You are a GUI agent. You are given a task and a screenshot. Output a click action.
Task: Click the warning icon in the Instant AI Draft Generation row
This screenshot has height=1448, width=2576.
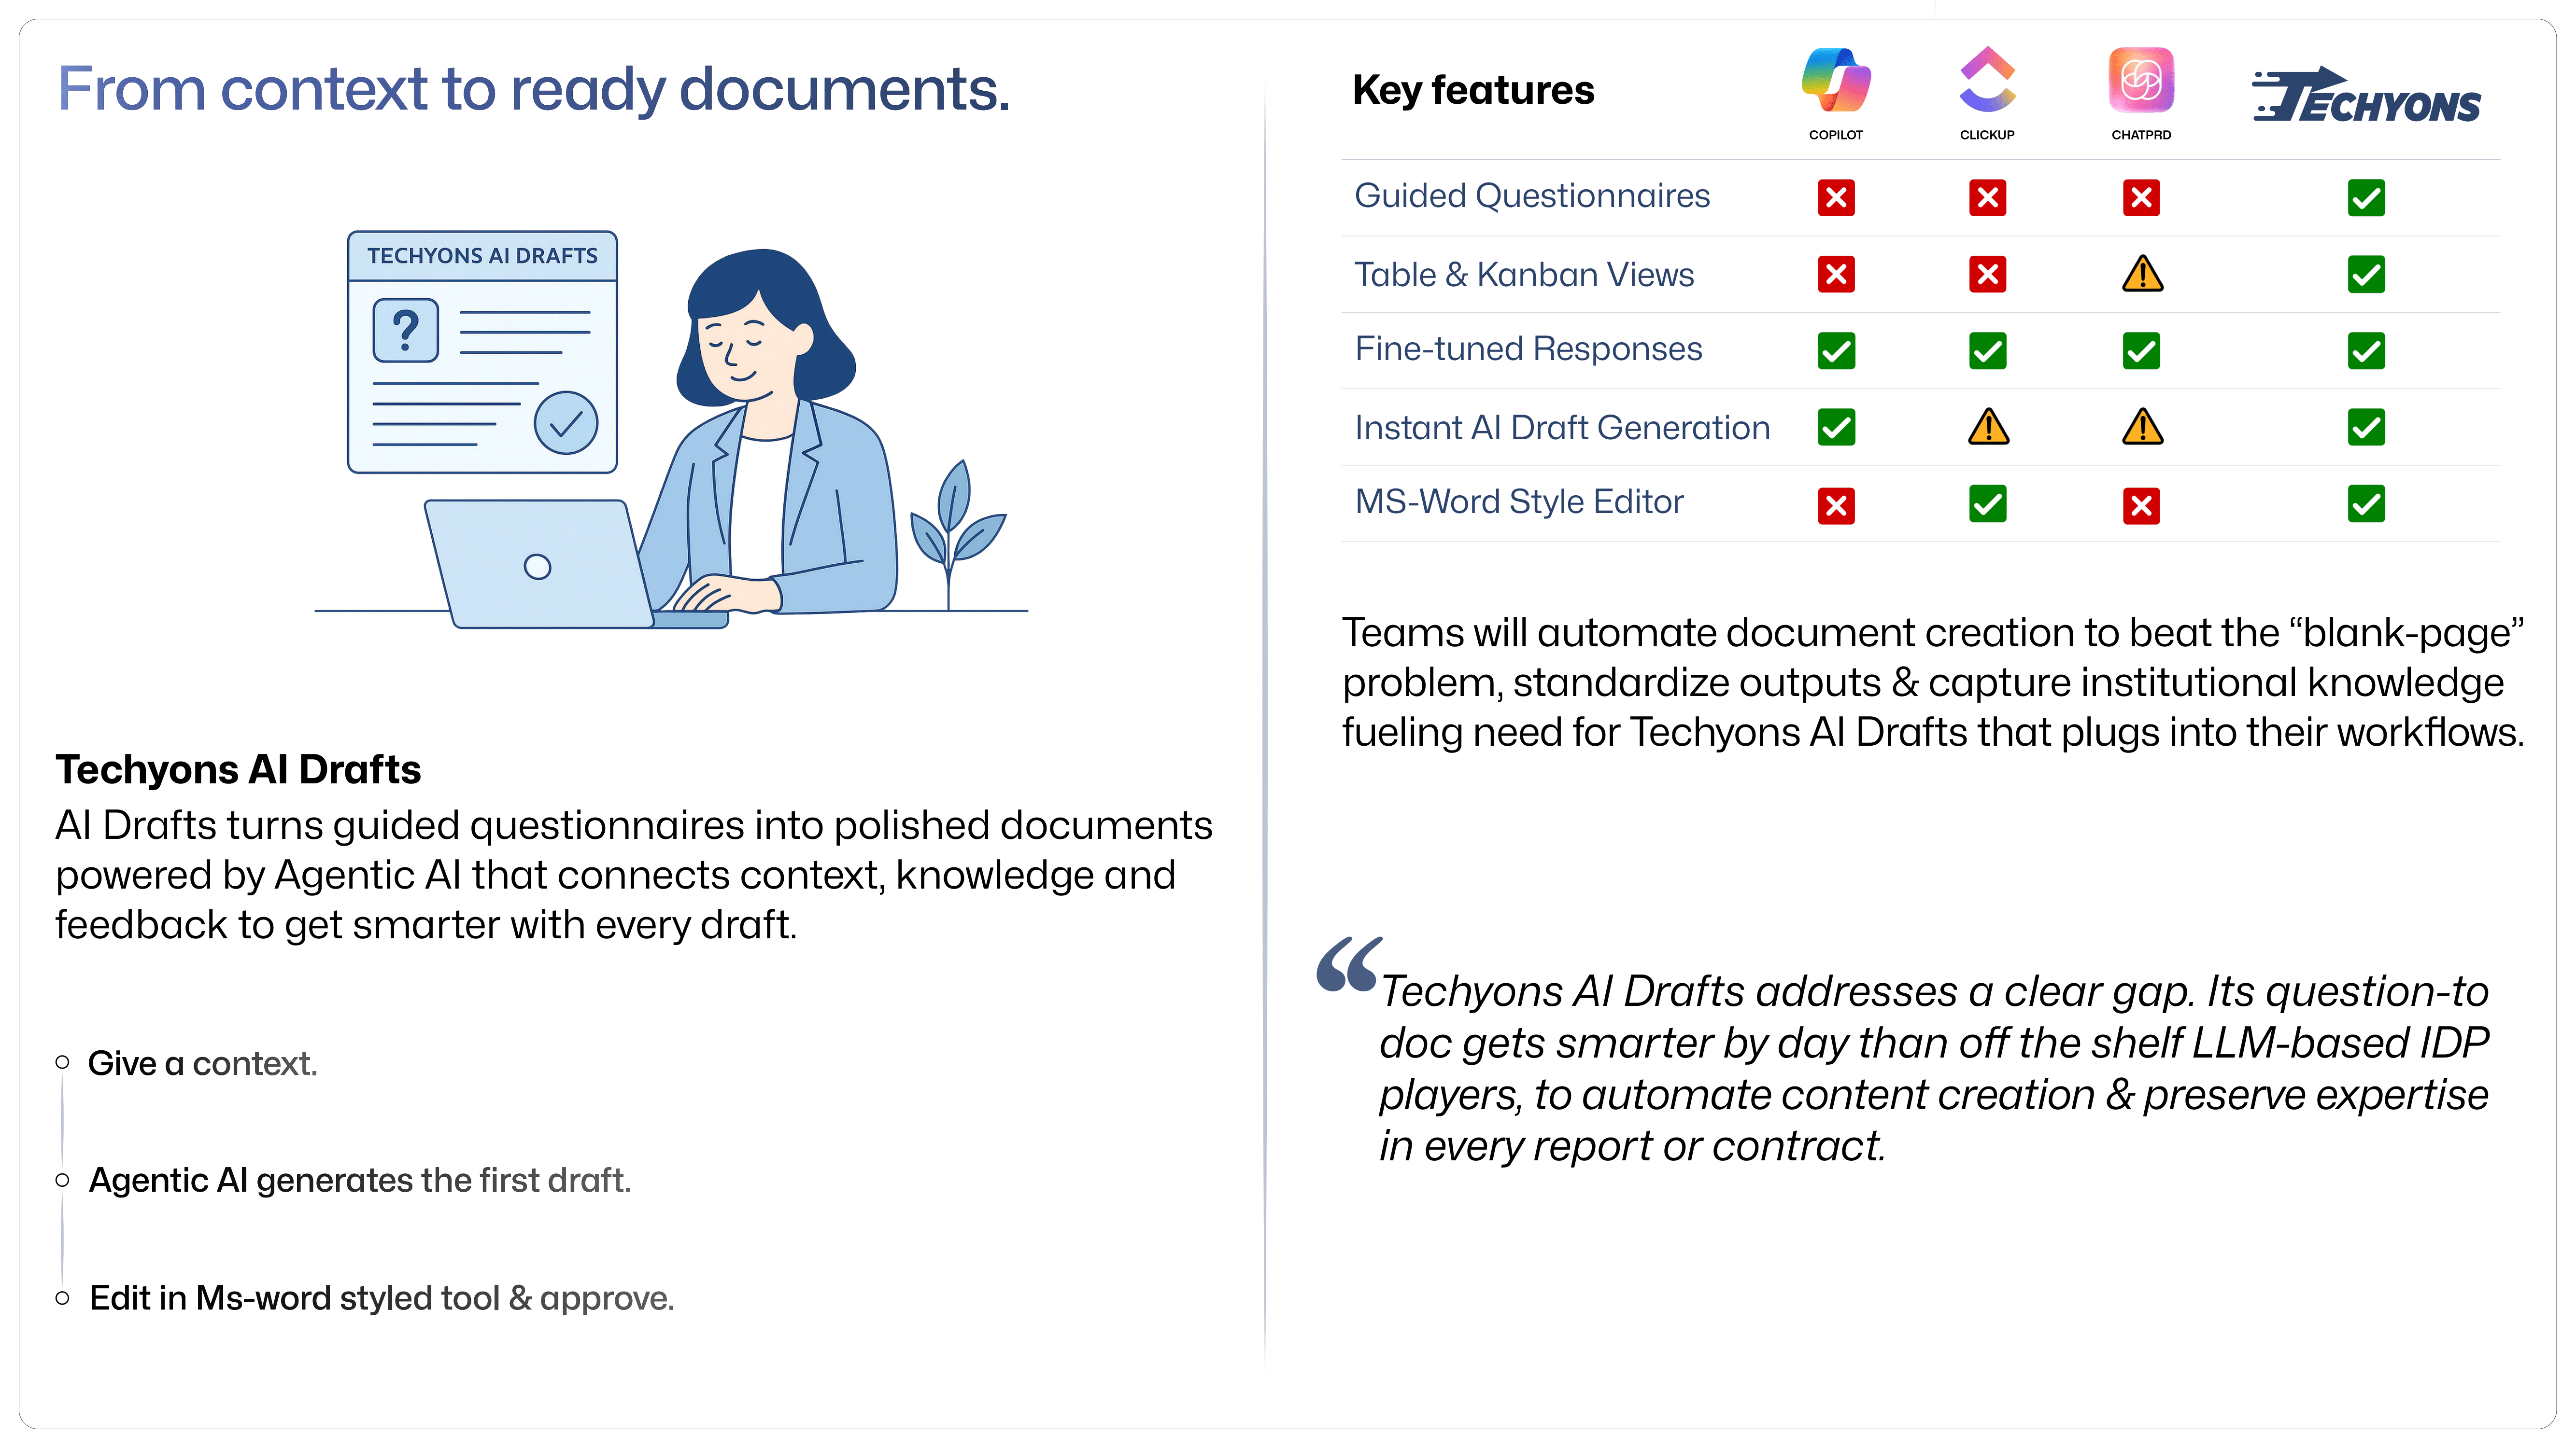(x=1988, y=428)
